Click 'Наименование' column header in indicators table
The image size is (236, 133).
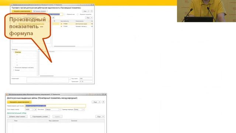point(80,21)
